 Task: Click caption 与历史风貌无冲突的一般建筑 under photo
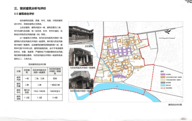(x=83, y=68)
